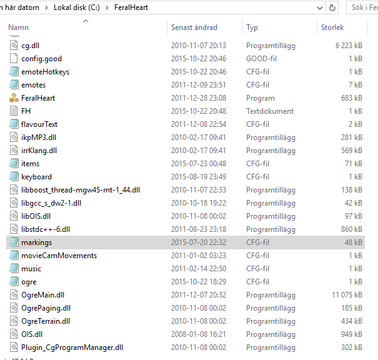Select the file name Plugin_CgProgramManager.dll
This screenshot has width=378, height=360.
[72, 347]
